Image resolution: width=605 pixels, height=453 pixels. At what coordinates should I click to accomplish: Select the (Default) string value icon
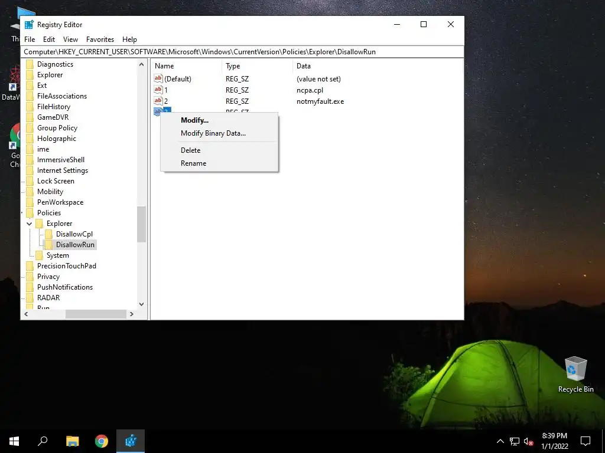coord(158,78)
